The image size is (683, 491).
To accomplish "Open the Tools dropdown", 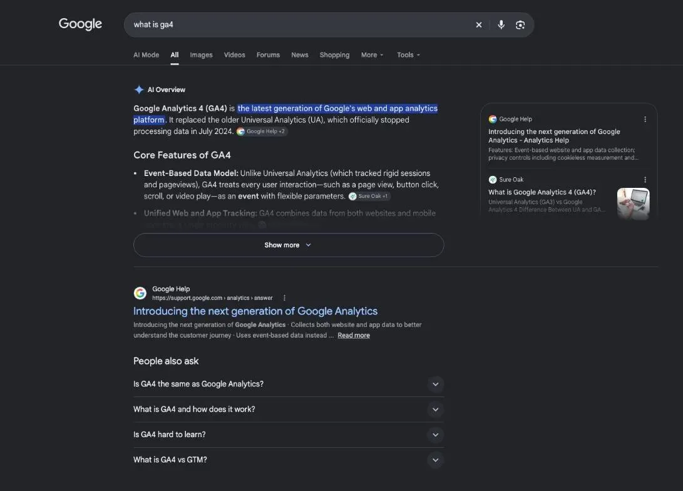I will [x=408, y=55].
